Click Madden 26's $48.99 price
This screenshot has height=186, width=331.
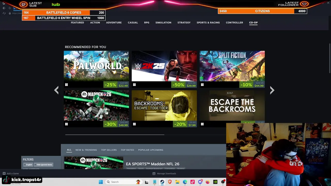click(123, 125)
